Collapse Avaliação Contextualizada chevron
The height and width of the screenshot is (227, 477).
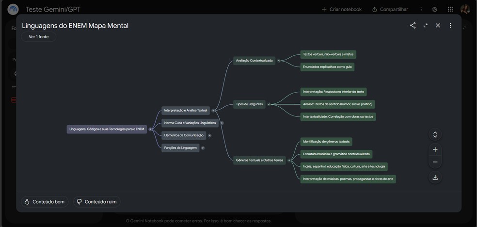coord(279,61)
